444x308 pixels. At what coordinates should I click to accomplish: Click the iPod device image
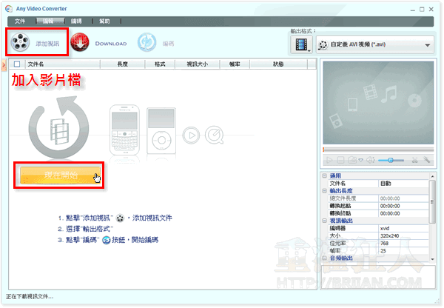(161, 130)
